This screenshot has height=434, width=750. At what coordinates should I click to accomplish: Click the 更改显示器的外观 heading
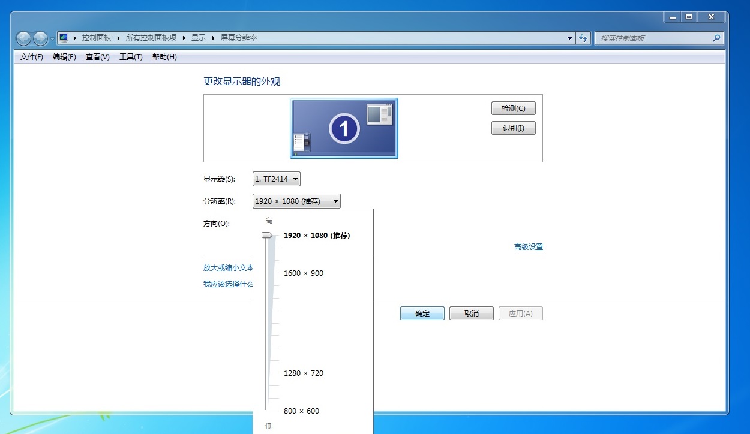pos(242,82)
